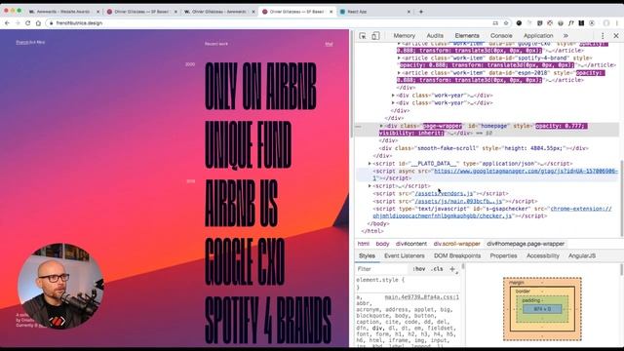Image resolution: width=624 pixels, height=351 pixels.
Task: Expand the google-cxo article node
Action: click(399, 43)
